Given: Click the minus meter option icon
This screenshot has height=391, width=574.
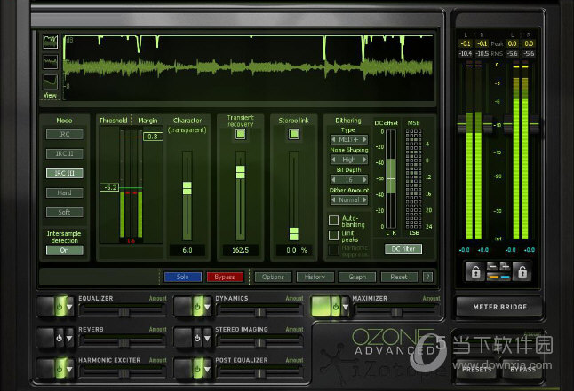Looking at the screenshot, I should pos(493,267).
